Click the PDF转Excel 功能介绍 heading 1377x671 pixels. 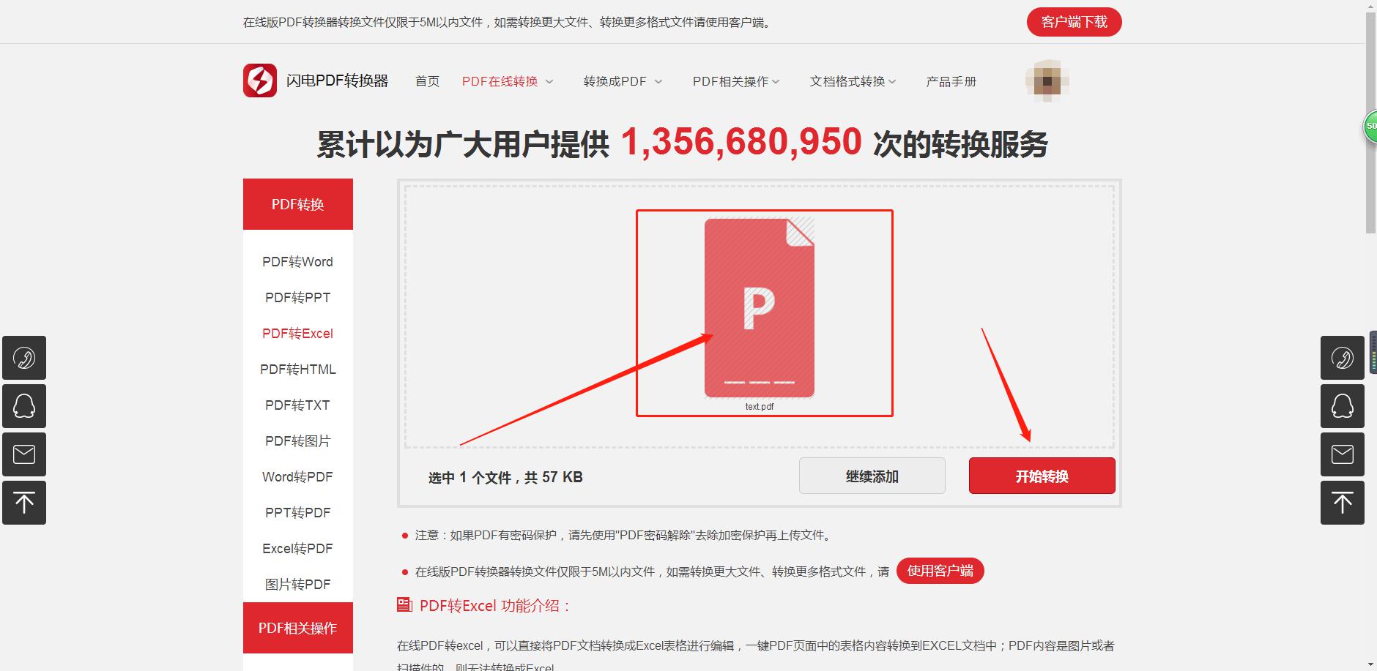pos(495,605)
